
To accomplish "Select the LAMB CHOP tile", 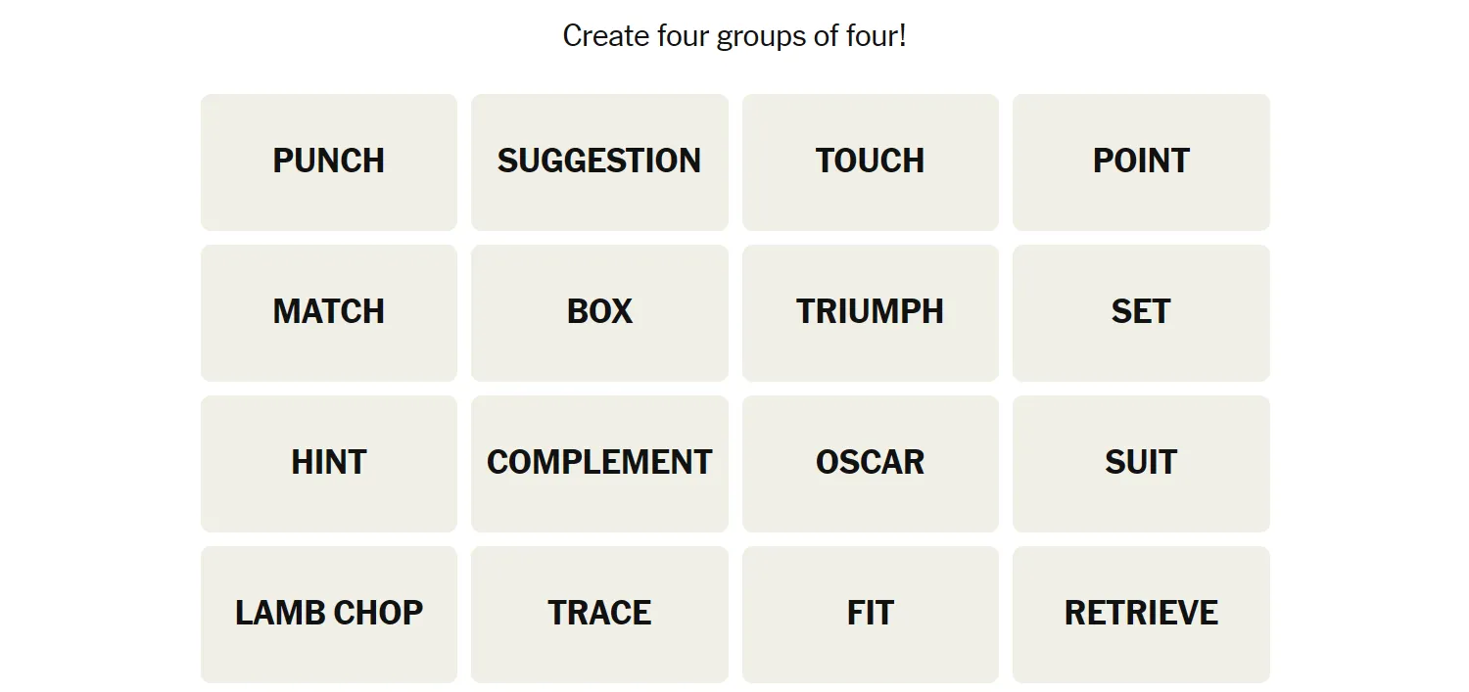I will 329,615.
